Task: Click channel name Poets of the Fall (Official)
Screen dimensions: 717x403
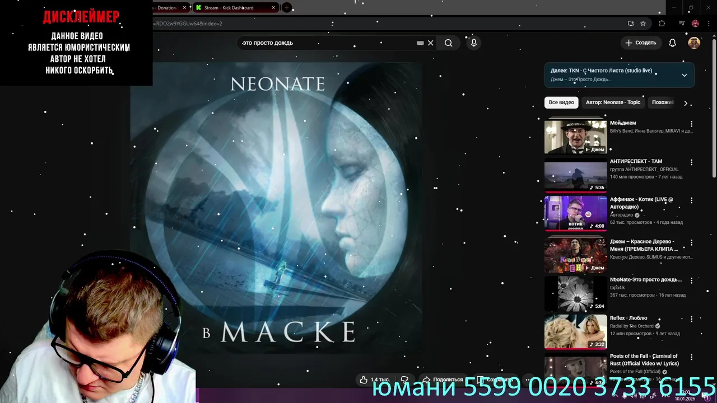Action: click(x=635, y=372)
